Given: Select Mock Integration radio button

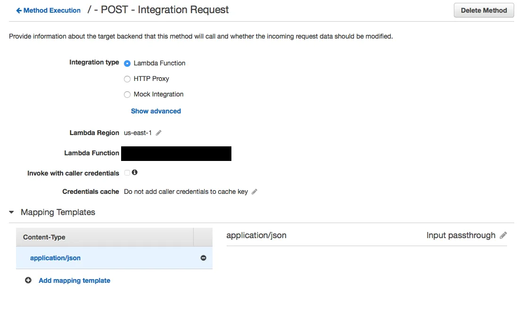Looking at the screenshot, I should [x=127, y=95].
